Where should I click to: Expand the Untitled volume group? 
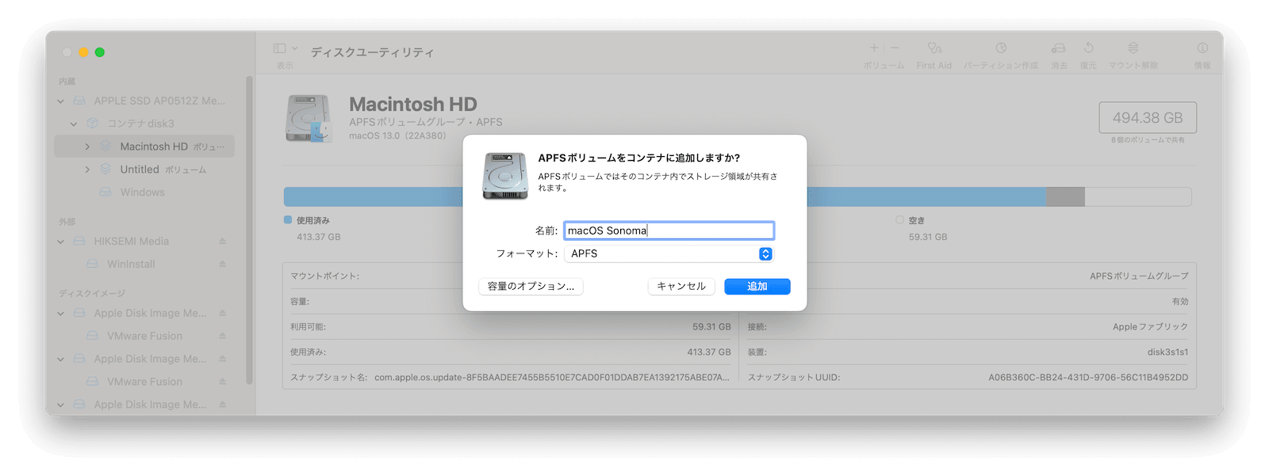[87, 169]
